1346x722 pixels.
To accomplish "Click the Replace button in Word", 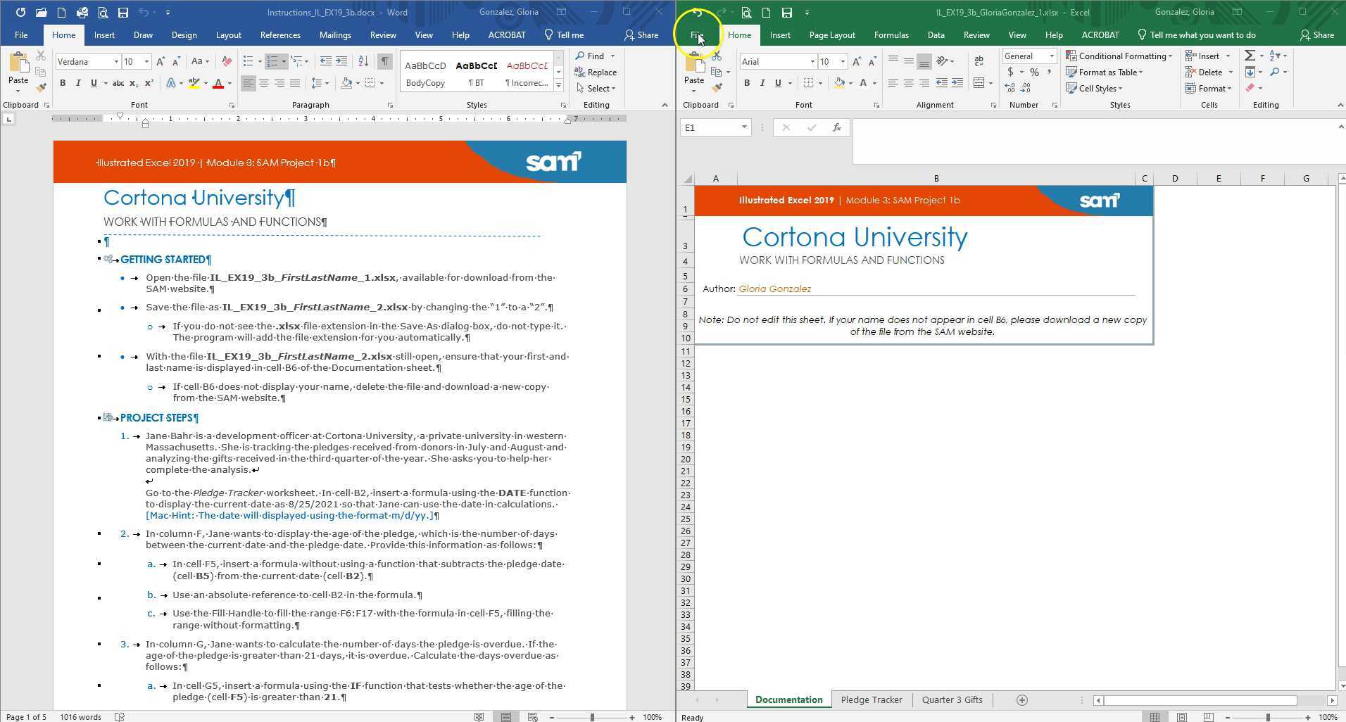I will pos(596,72).
